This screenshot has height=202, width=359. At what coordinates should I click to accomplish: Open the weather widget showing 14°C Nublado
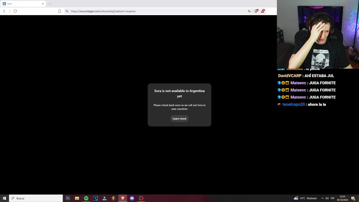305,198
